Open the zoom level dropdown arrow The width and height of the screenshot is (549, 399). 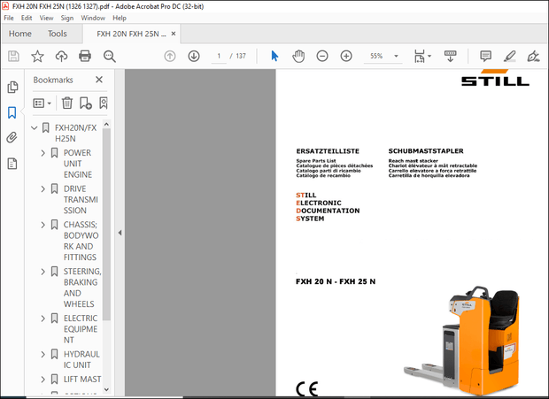coord(396,56)
